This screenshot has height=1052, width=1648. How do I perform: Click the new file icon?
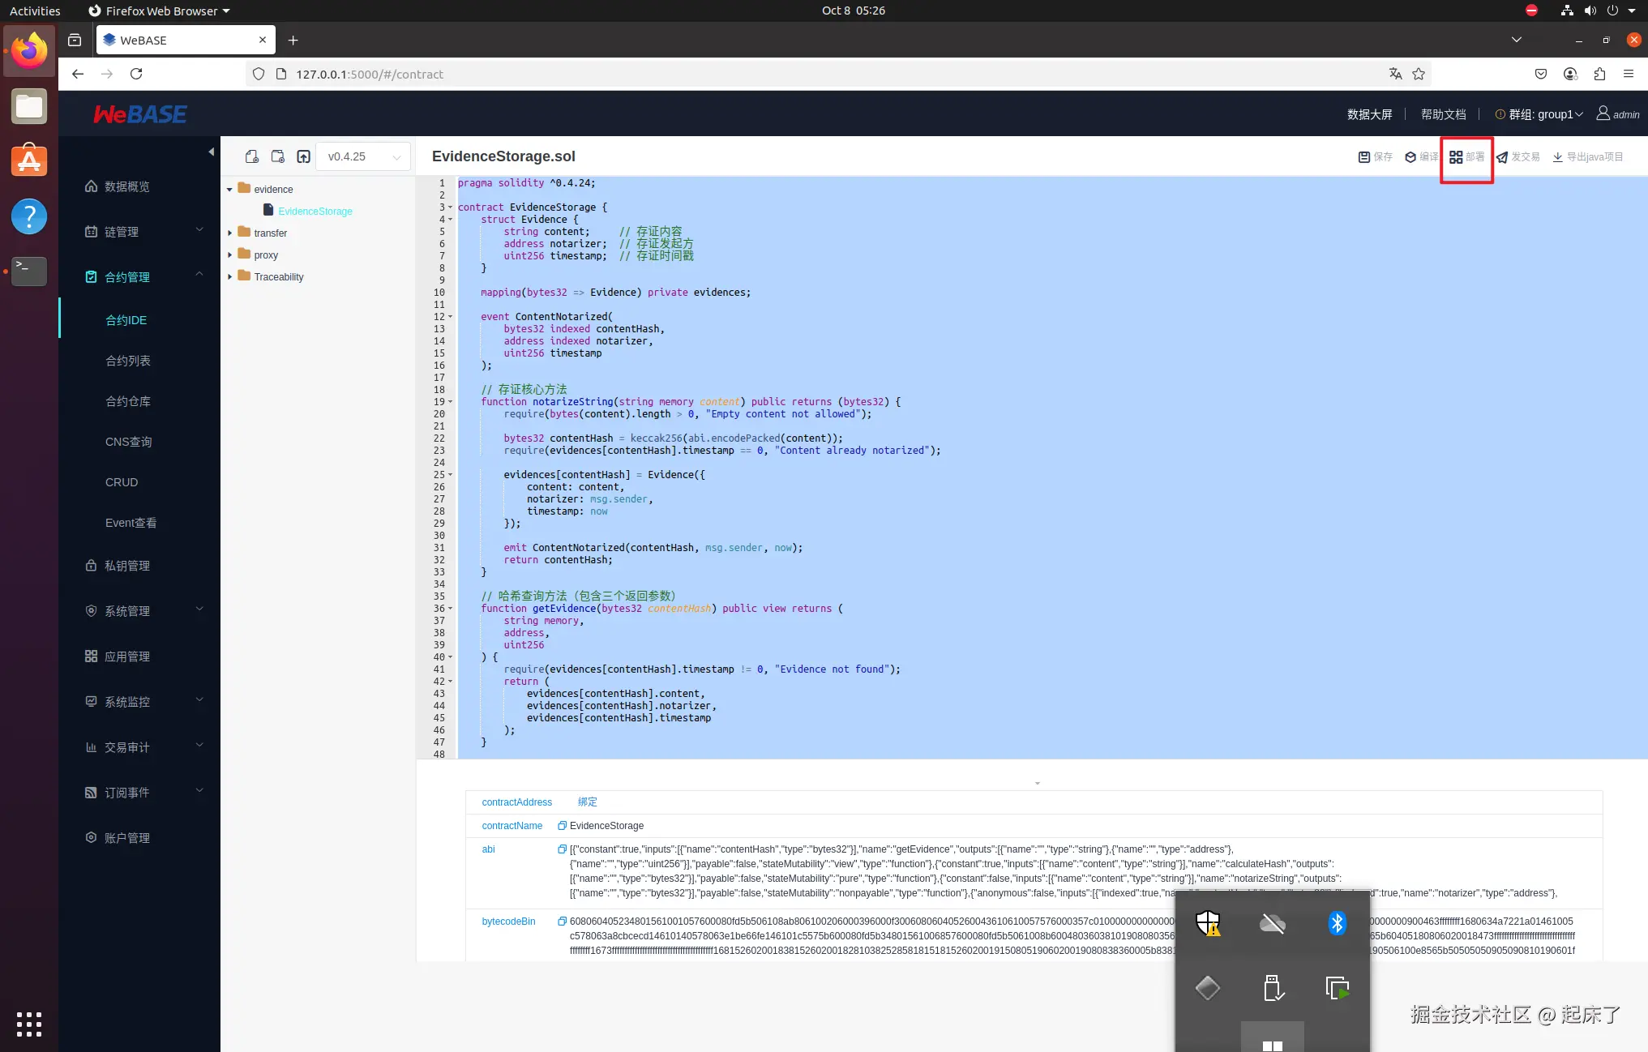coord(252,156)
